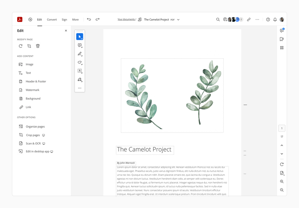Screen dimensions: 299x208
Task: Open the Sign menu
Action: 64,19
